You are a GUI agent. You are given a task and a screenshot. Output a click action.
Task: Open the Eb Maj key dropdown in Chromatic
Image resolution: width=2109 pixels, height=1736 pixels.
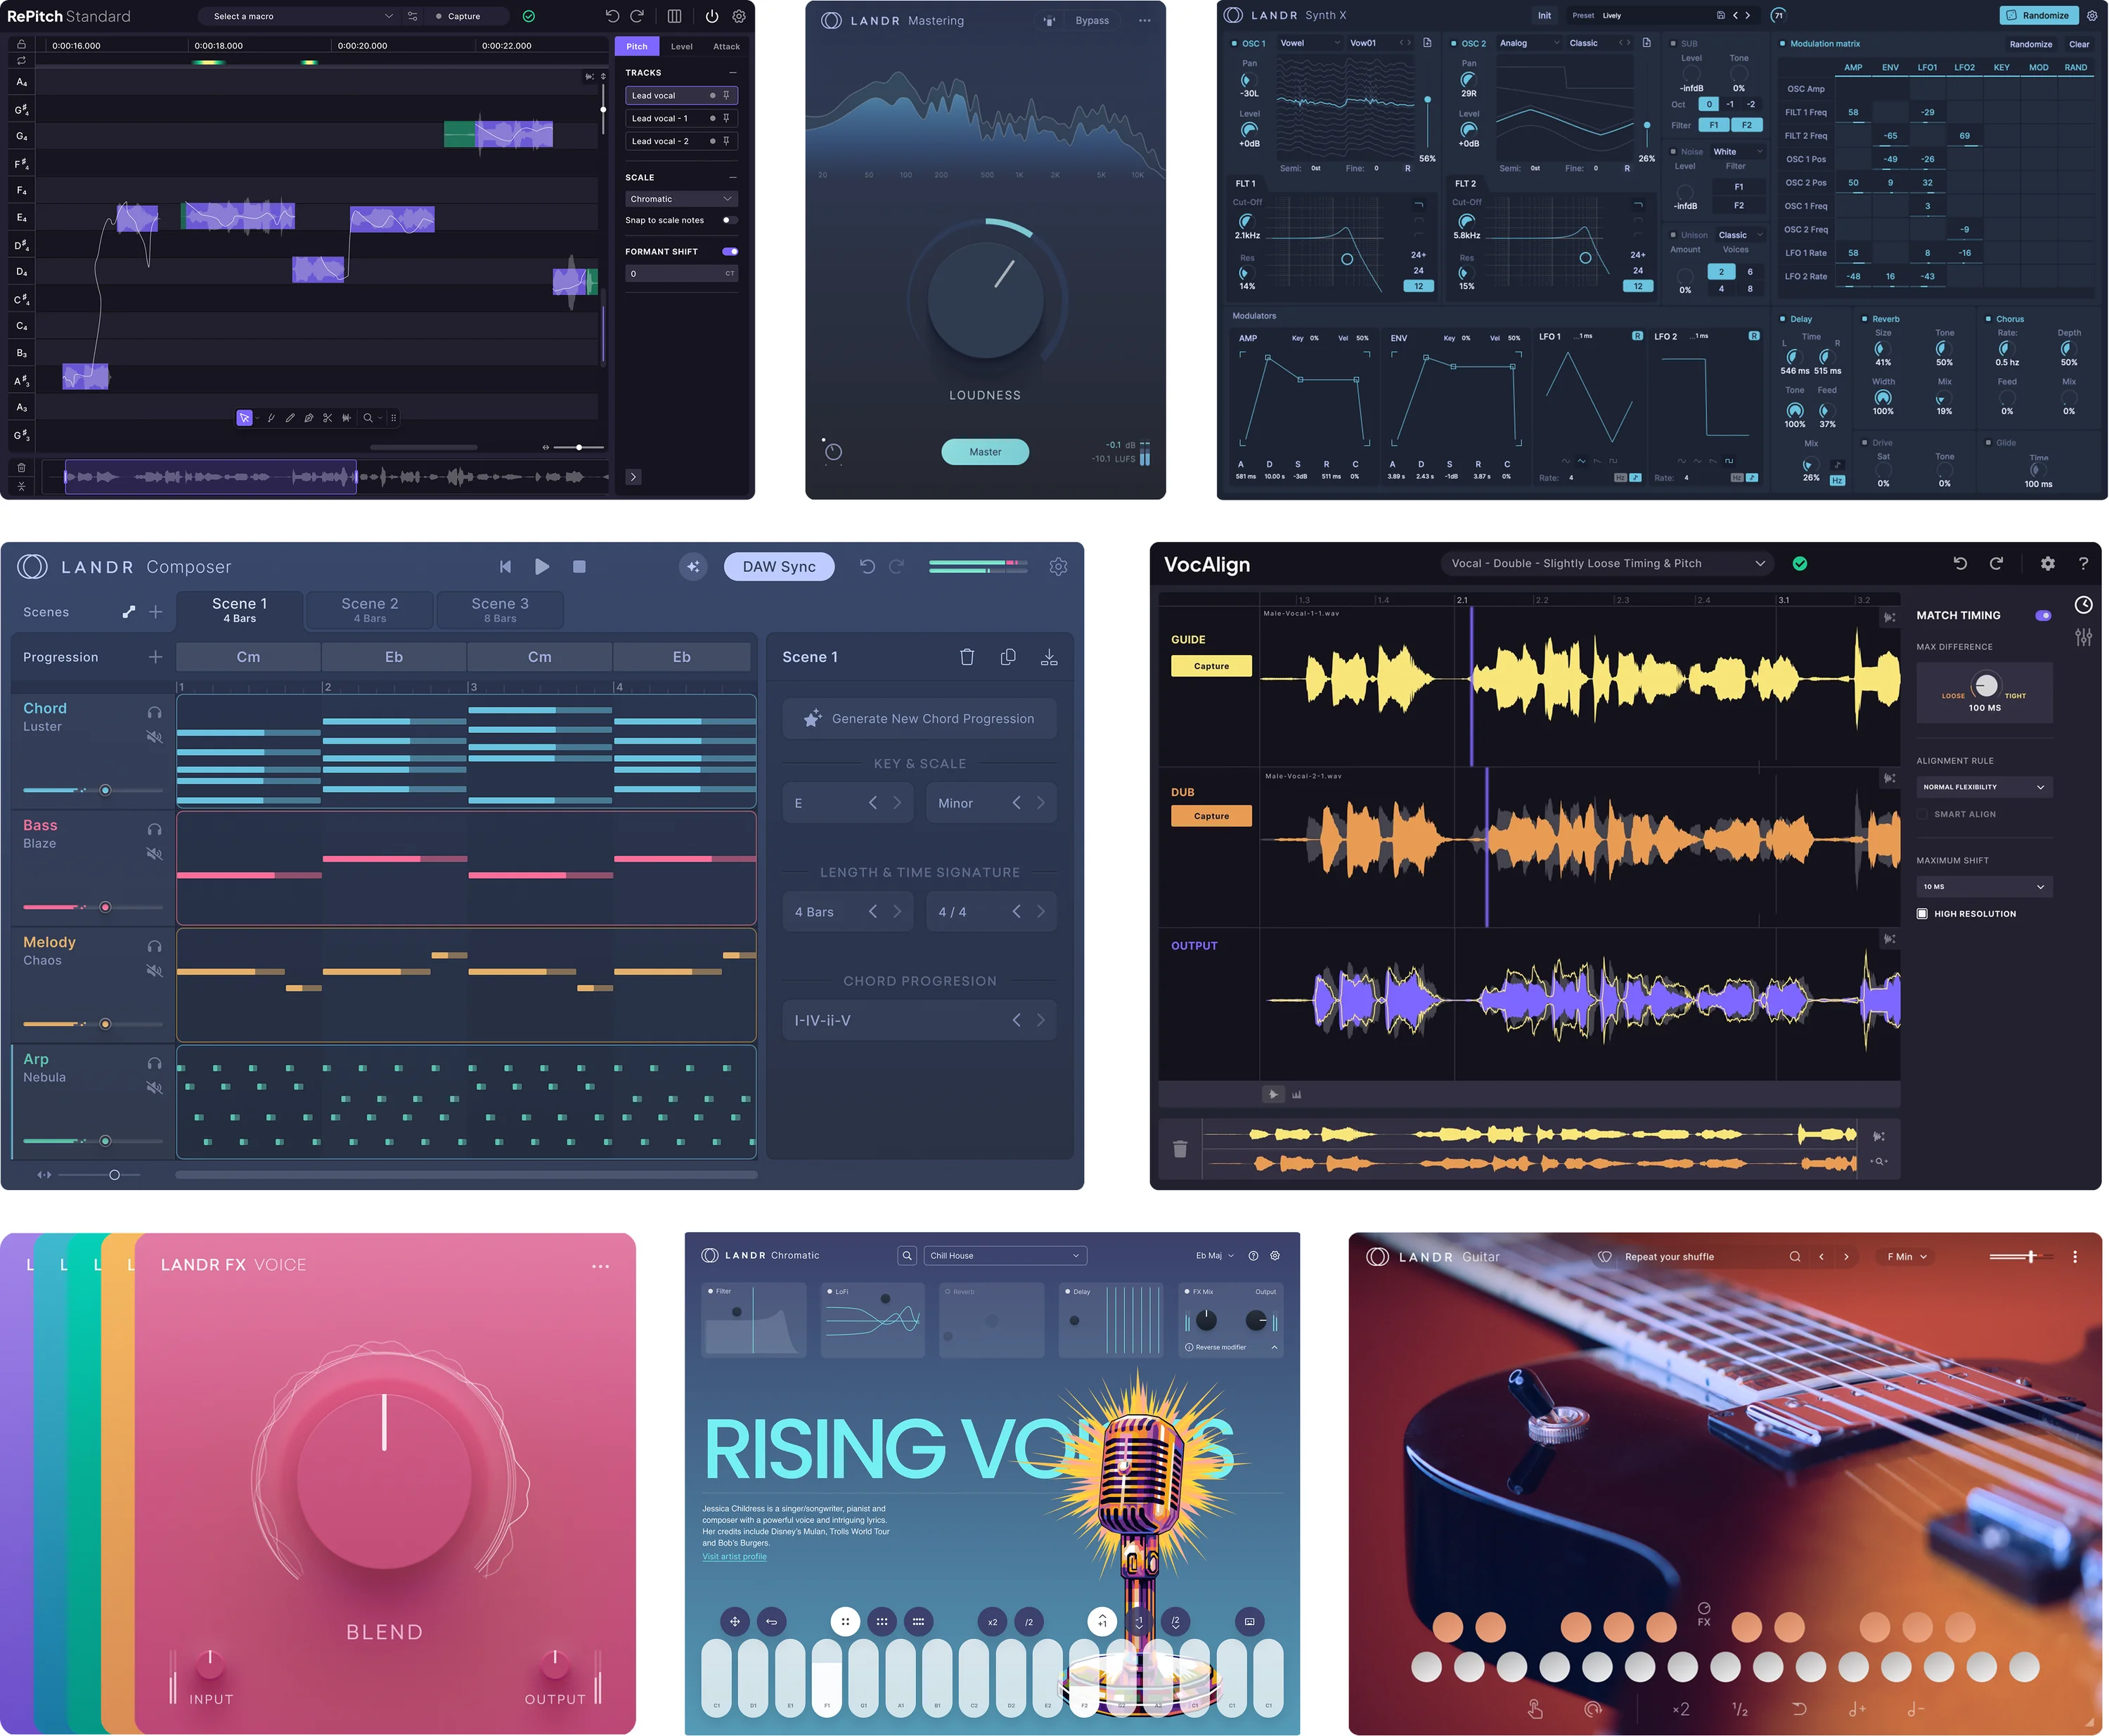click(x=1215, y=1256)
